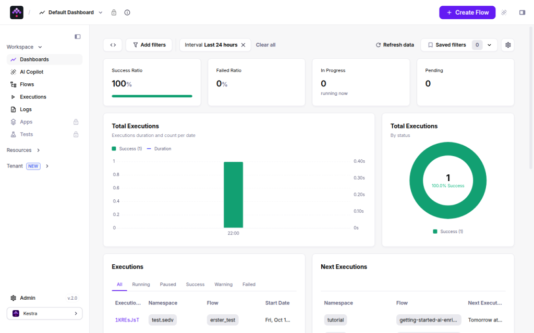Click the page vertical scrollbar
534x333 pixels.
tap(531, 98)
